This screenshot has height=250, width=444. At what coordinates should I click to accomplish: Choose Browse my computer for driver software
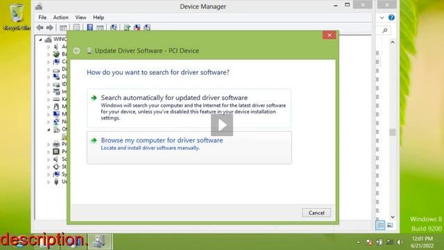[x=189, y=147]
